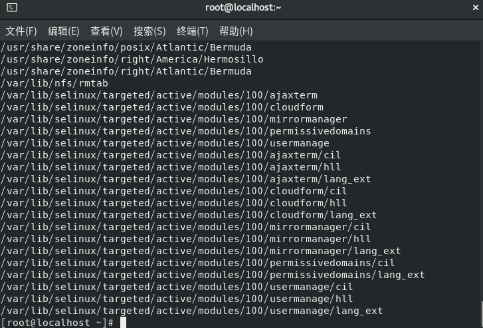Click the /var/lib/nfs/rmtab line
Image resolution: width=483 pixels, height=328 pixels.
click(54, 84)
